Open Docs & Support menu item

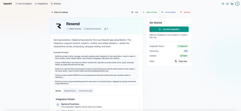coord(24,4)
